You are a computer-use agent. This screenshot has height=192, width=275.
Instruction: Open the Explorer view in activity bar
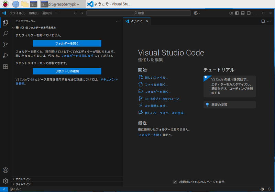pyautogui.click(x=5, y=23)
